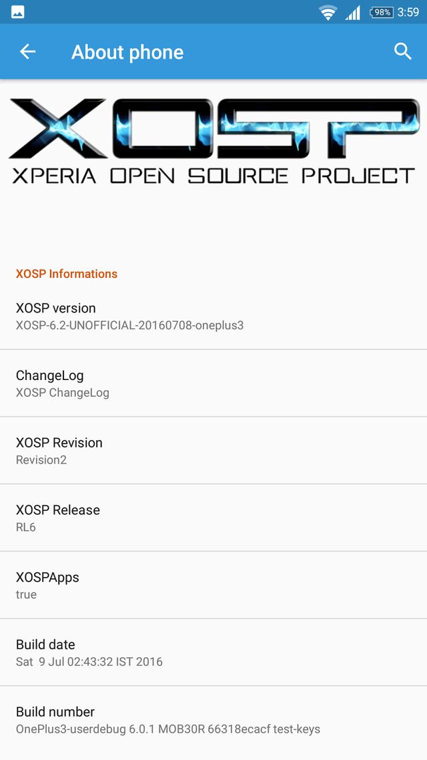The width and height of the screenshot is (427, 760).
Task: Tap the XOSP-6.2-UNOFFICIAL version string
Action: [129, 325]
